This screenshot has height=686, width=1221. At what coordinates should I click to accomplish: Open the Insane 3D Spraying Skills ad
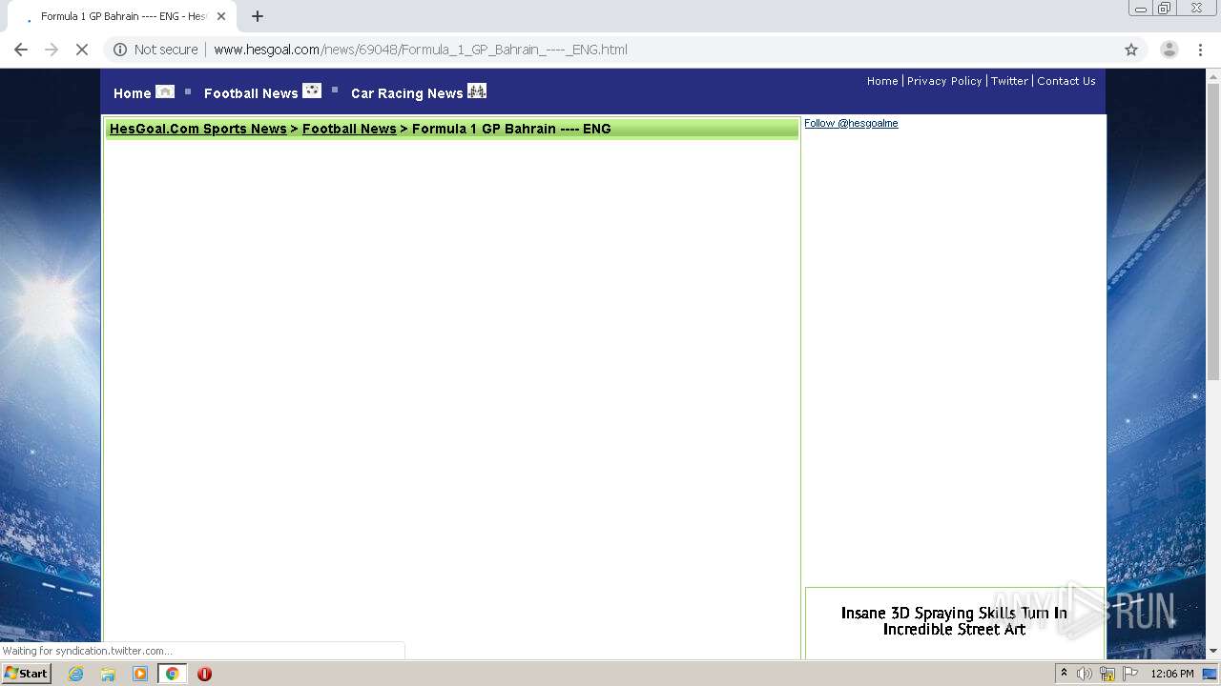point(954,621)
